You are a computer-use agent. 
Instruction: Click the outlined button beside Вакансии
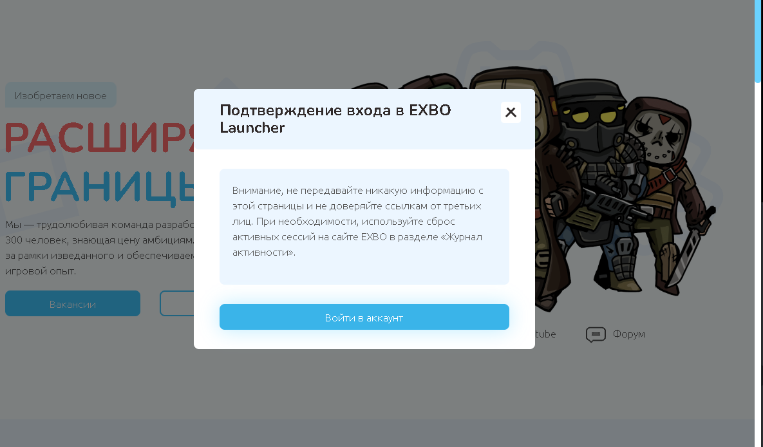coord(177,303)
